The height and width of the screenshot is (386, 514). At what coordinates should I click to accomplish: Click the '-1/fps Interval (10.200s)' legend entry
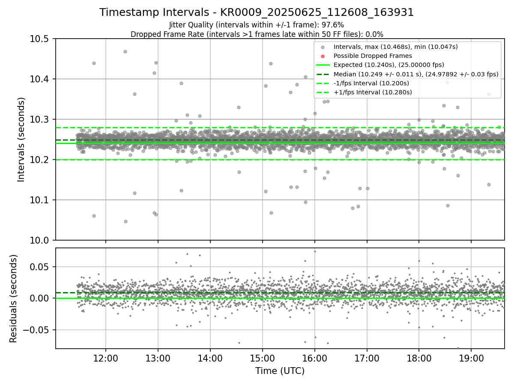click(x=371, y=83)
